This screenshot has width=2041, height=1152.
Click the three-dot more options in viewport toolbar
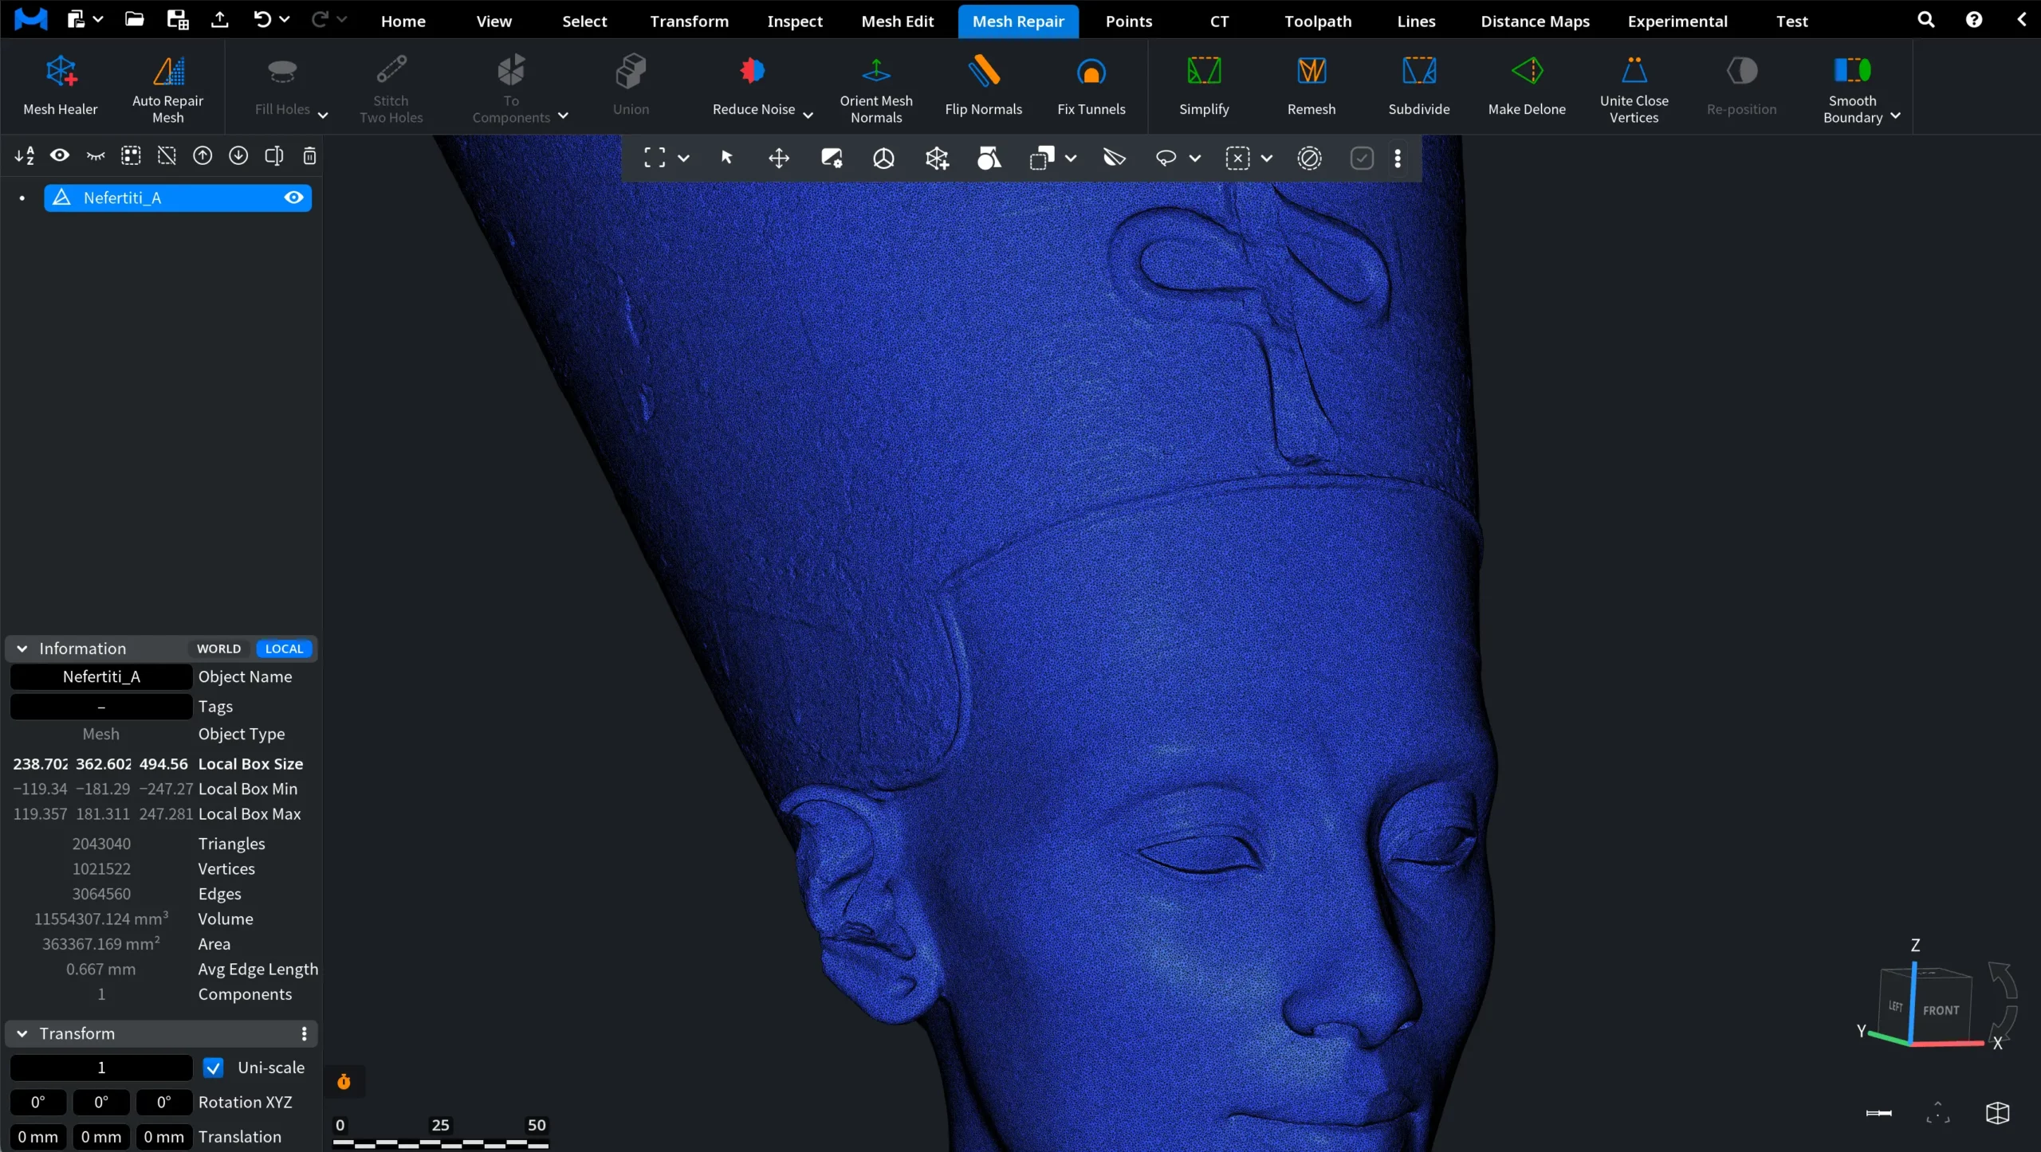coord(1398,158)
